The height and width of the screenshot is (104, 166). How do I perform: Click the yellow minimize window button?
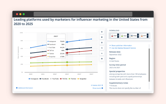(20, 14)
